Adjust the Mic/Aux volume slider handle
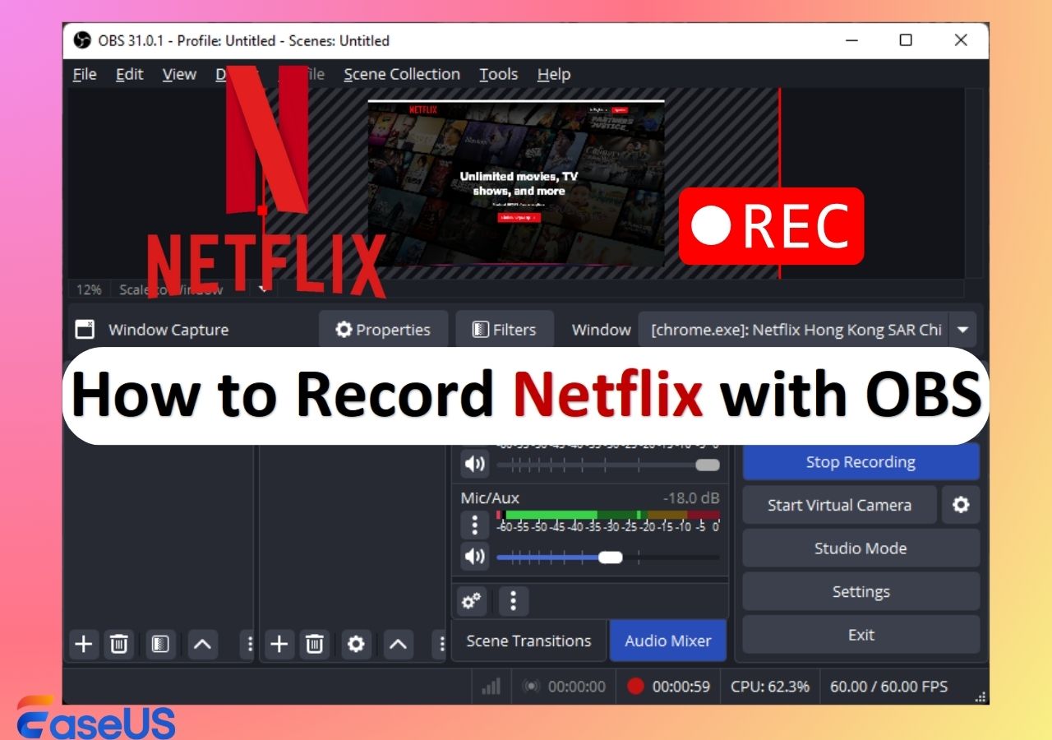 point(611,557)
